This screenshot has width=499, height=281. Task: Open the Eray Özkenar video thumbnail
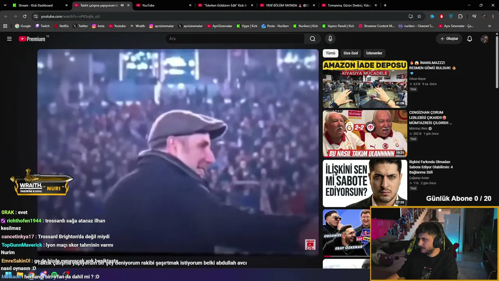[x=347, y=233]
